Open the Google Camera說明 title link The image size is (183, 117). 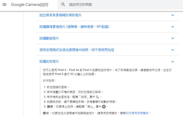click(29, 5)
